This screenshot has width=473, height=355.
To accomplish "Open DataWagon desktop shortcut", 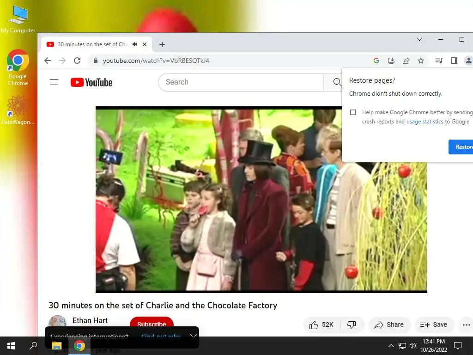I will [x=18, y=110].
